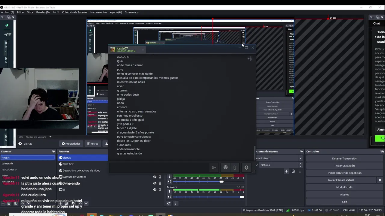
Task: Click the send message arrow in Steam chat
Action: tap(214, 167)
